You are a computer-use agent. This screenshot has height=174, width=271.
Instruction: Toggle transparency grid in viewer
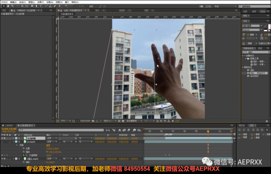coord(123,121)
